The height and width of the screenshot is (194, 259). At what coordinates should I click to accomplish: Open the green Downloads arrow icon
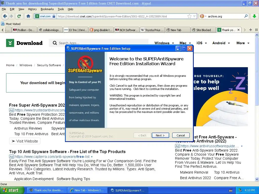(254, 16)
